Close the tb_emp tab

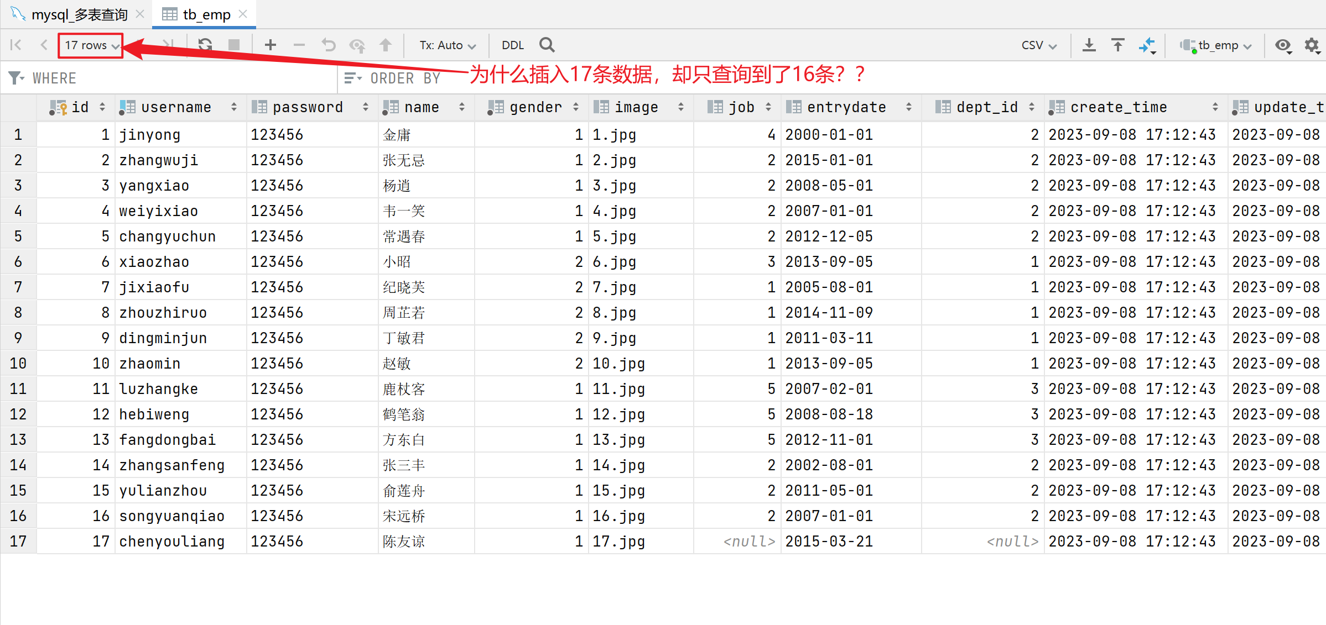coord(243,14)
